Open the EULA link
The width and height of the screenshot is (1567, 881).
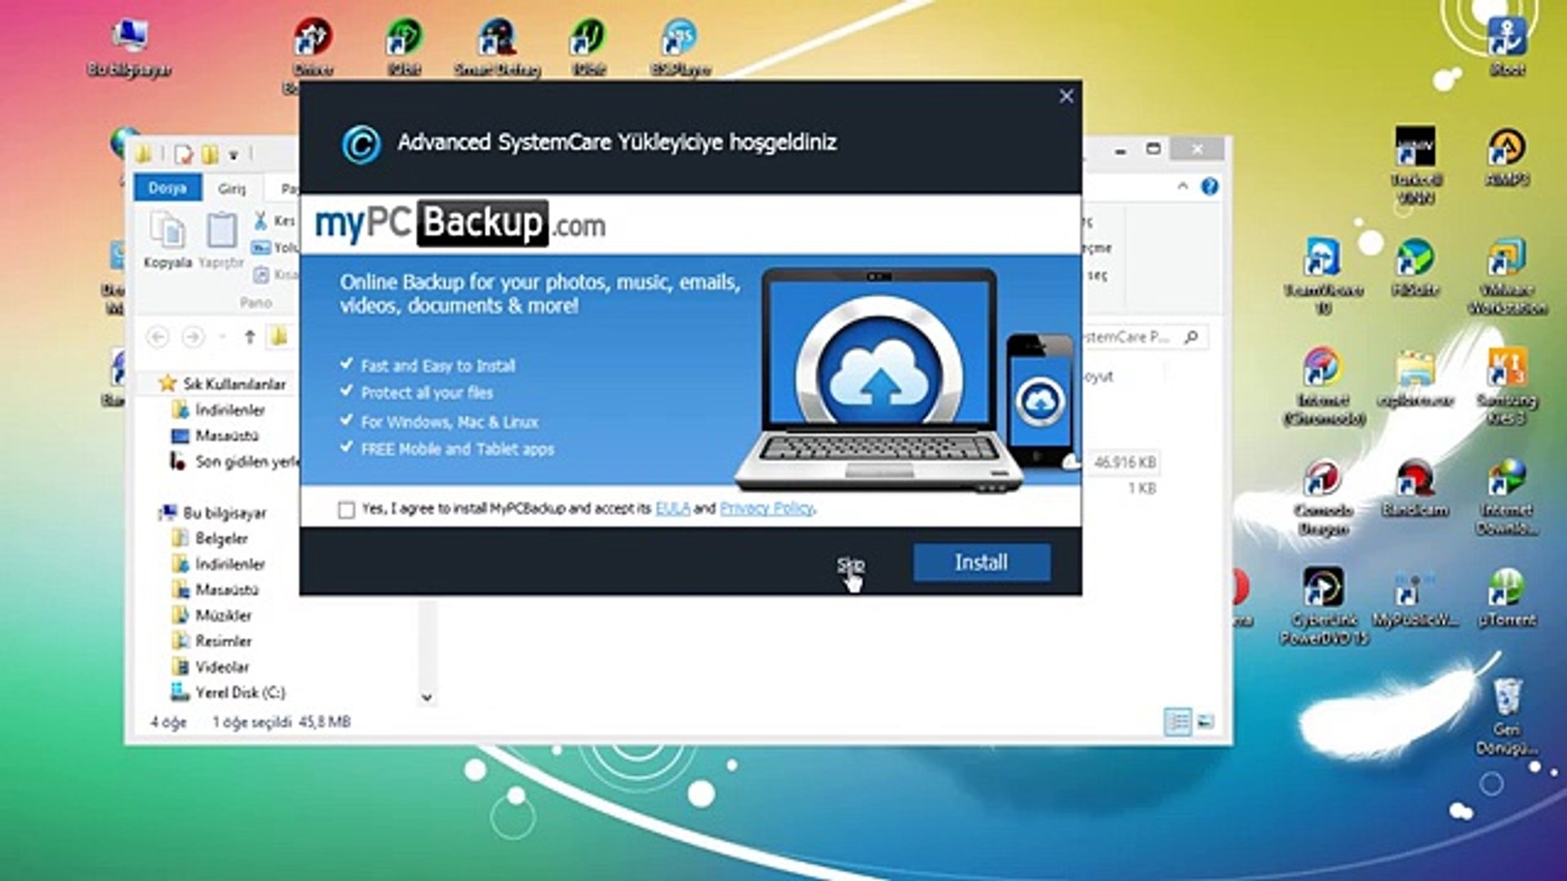[673, 508]
